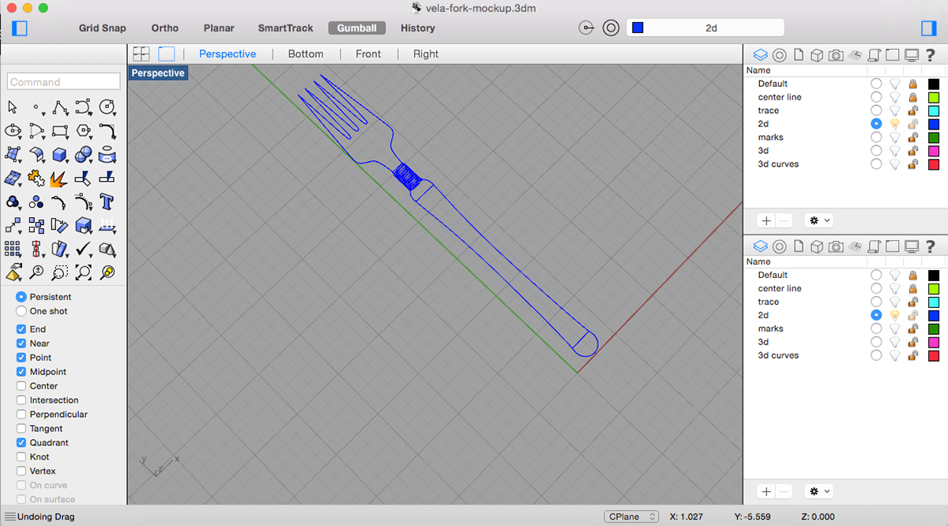Open Properties ring icon in upper panel
The image size is (948, 526).
pyautogui.click(x=779, y=54)
